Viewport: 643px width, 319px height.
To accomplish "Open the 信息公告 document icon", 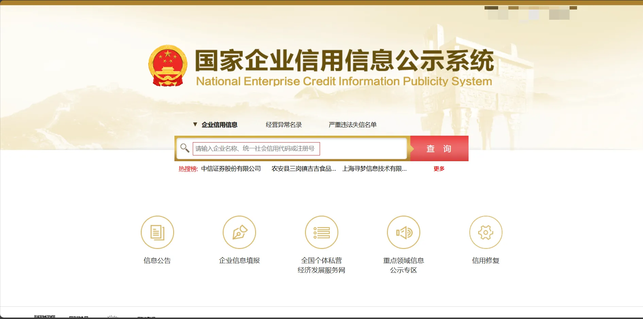I will [x=157, y=233].
